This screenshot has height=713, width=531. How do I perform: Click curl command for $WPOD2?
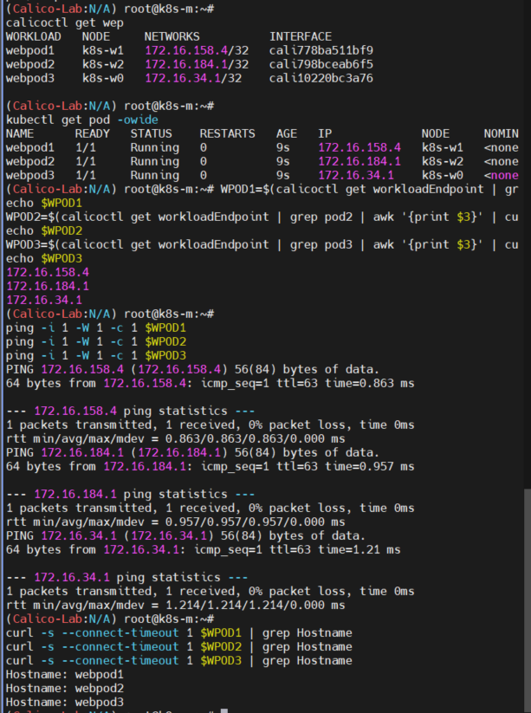[x=179, y=646]
